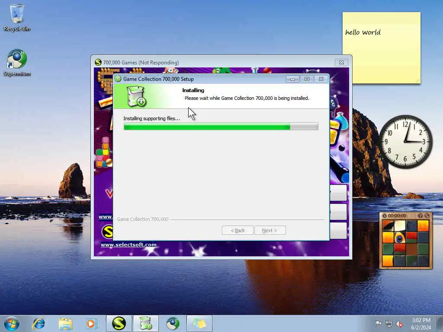Click the Show desktop strip on taskbar
The image size is (443, 332).
[440, 323]
